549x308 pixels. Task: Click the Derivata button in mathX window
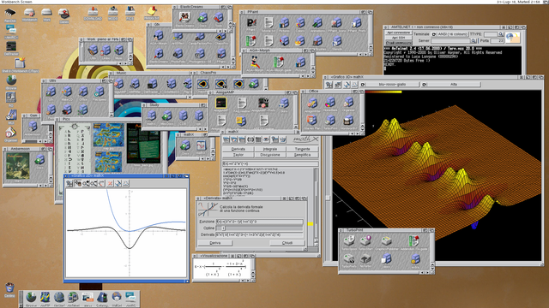coord(238,149)
